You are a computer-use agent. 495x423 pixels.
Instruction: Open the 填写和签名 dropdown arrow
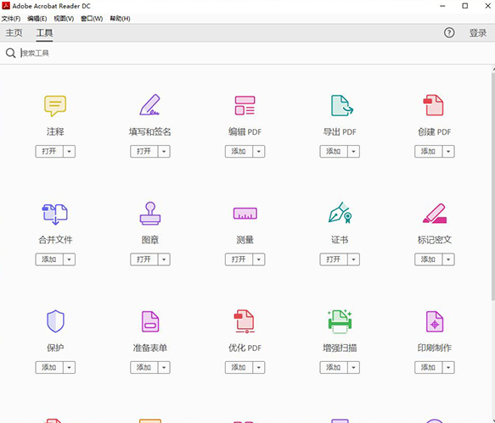tap(164, 152)
